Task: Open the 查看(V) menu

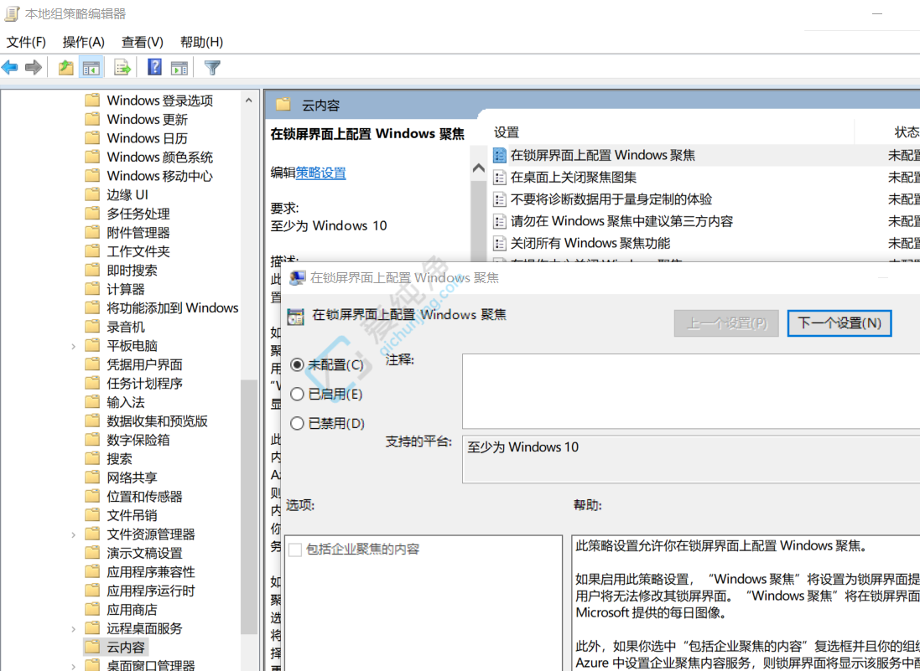Action: (x=142, y=42)
